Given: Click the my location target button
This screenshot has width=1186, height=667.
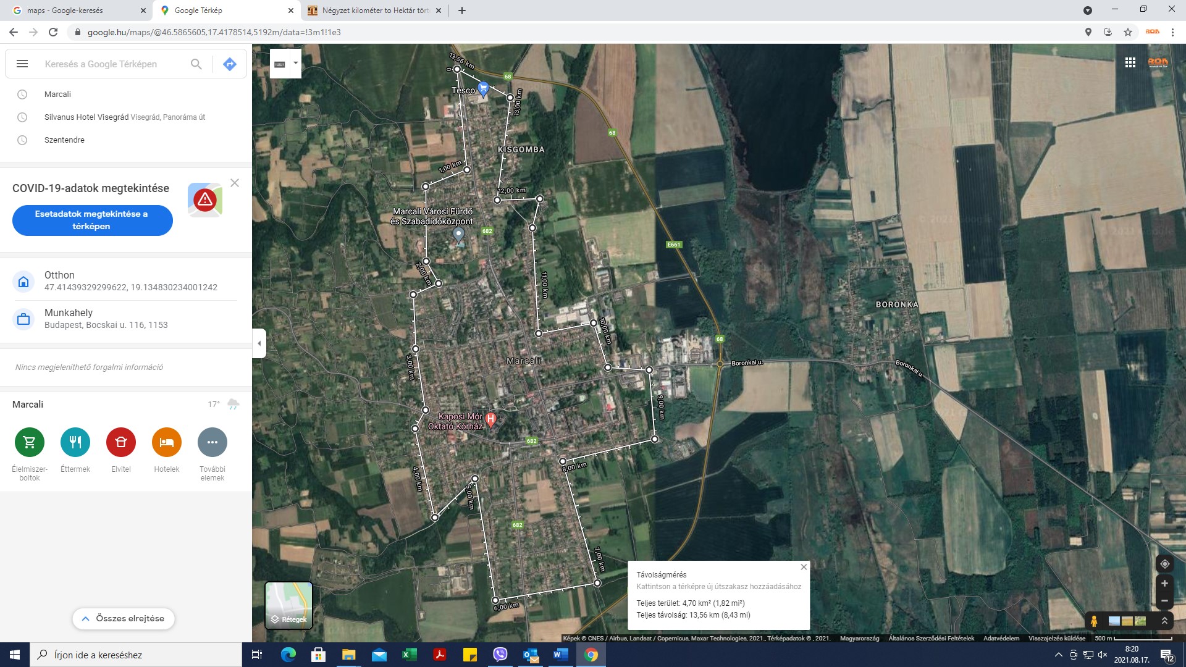Looking at the screenshot, I should 1164,564.
